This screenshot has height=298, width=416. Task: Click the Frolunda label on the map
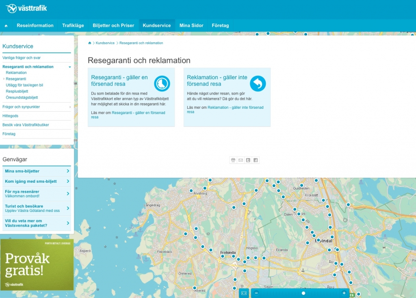pos(228,253)
